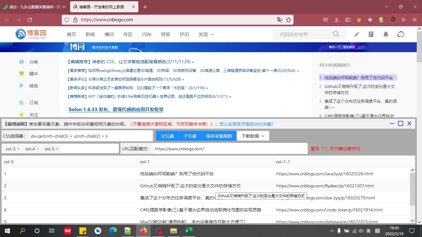Screen dimensions: 422x237
Task: Save page to Pocket
Action: pos(326,20)
